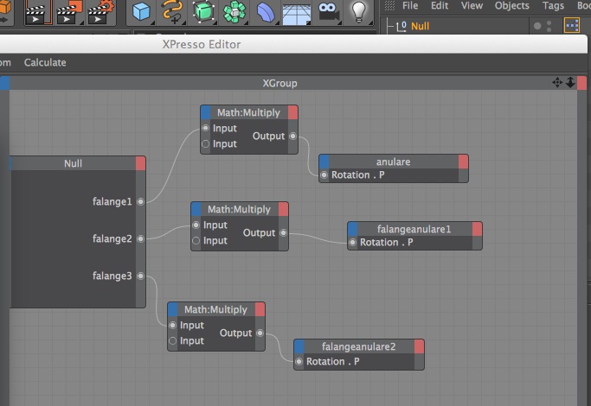Select the XPresso tag on Null
This screenshot has width=591, height=406.
click(572, 26)
